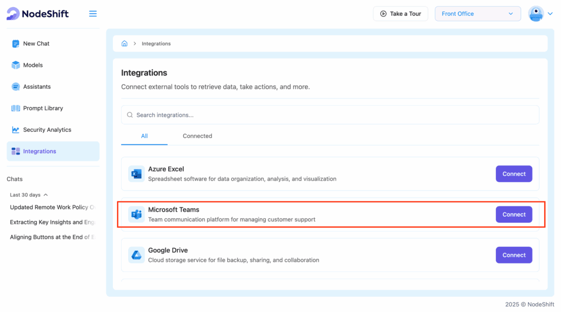Expand the user avatar menu
The width and height of the screenshot is (561, 312).
(541, 14)
